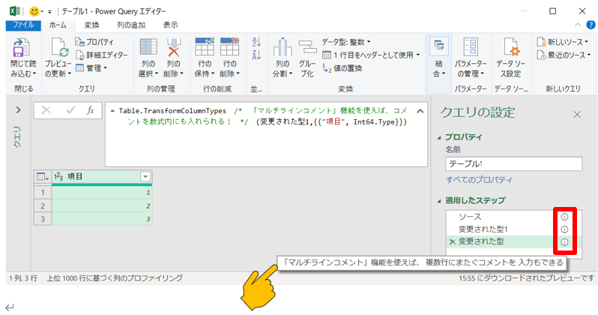Open 詳細エディター (Advanced Editor)
Screen dimensions: 598x315
(101, 55)
